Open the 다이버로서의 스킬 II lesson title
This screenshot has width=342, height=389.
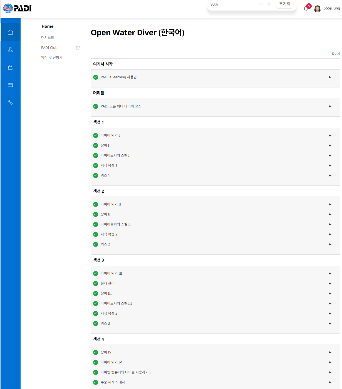coord(116,224)
